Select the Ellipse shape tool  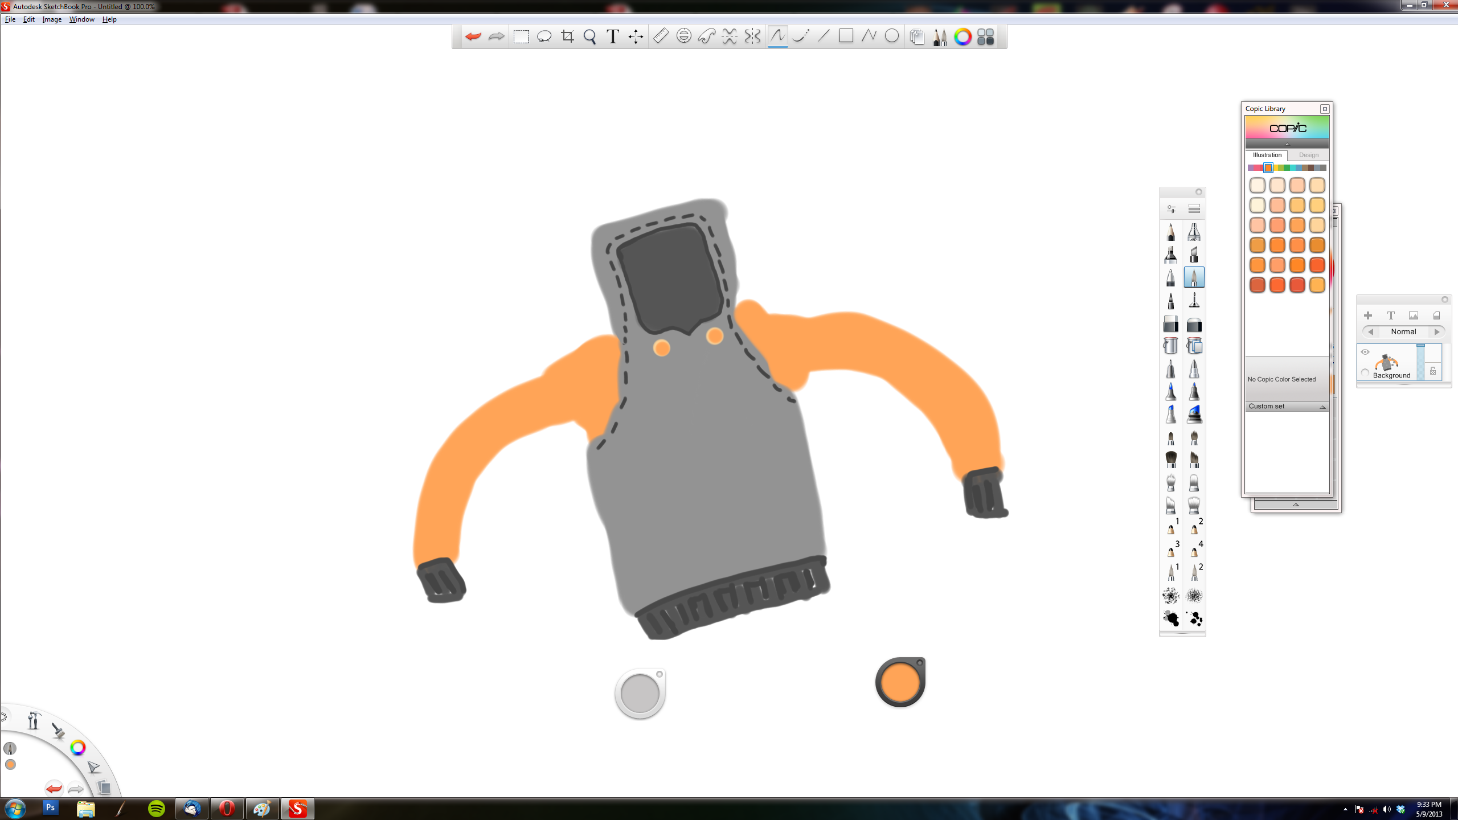point(892,36)
